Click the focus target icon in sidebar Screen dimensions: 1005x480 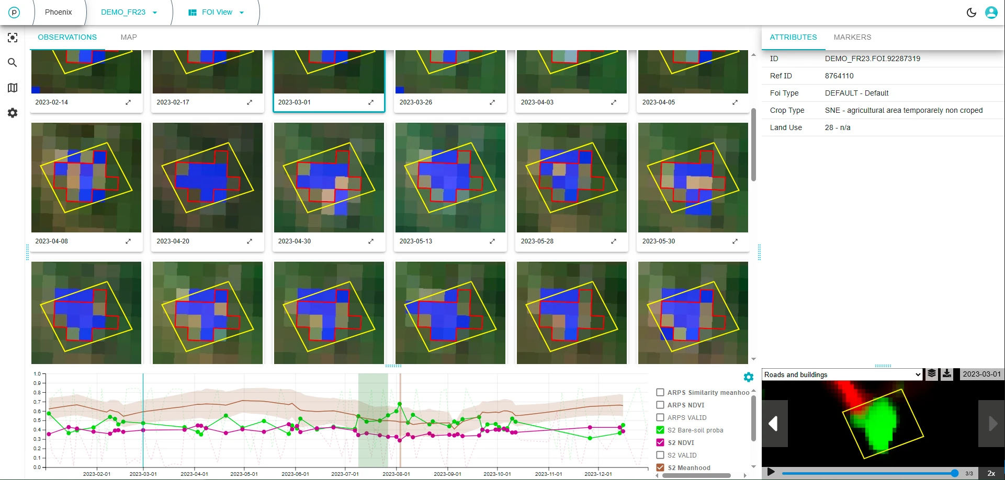tap(13, 38)
